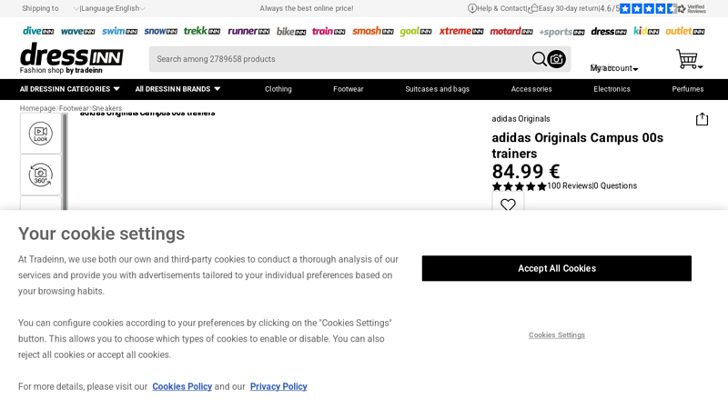The width and height of the screenshot is (728, 409).
Task: Open the waveinn store logo
Action: [77, 31]
